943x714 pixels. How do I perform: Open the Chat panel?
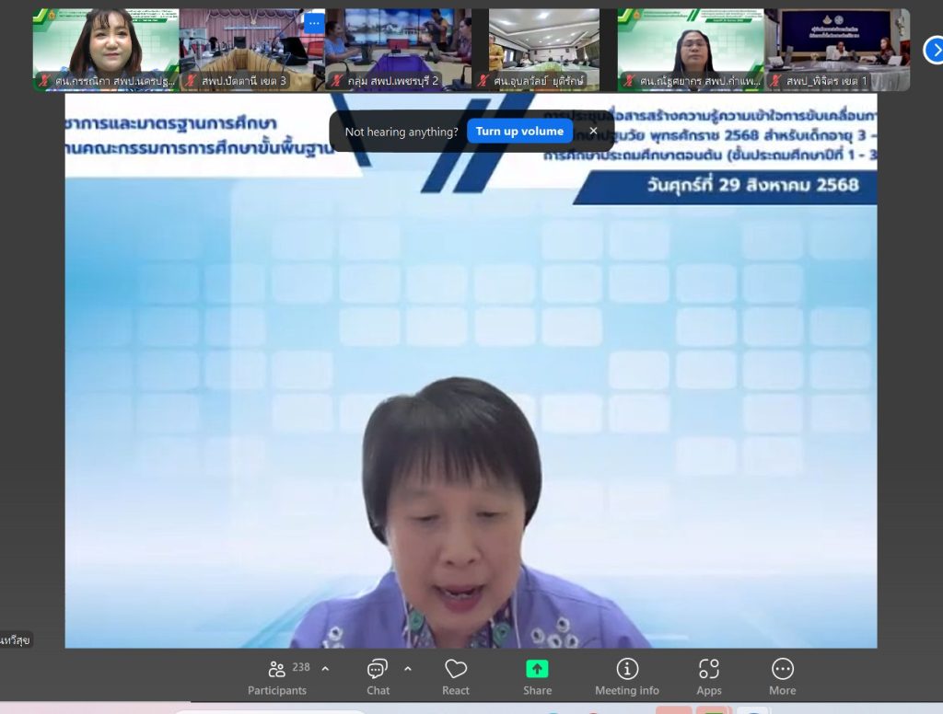(x=378, y=676)
